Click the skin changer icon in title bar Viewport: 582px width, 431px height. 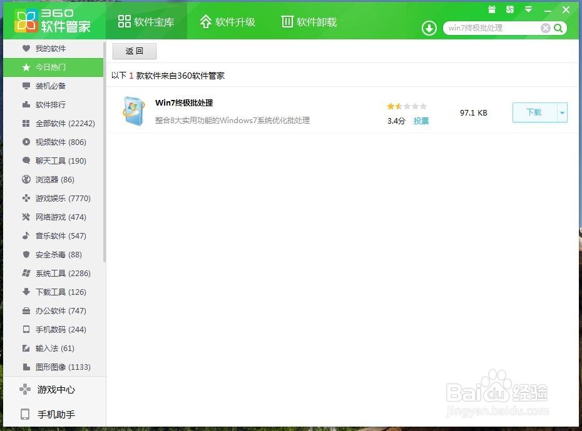click(x=510, y=9)
